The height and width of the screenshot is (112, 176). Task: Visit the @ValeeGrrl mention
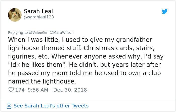click(39, 33)
